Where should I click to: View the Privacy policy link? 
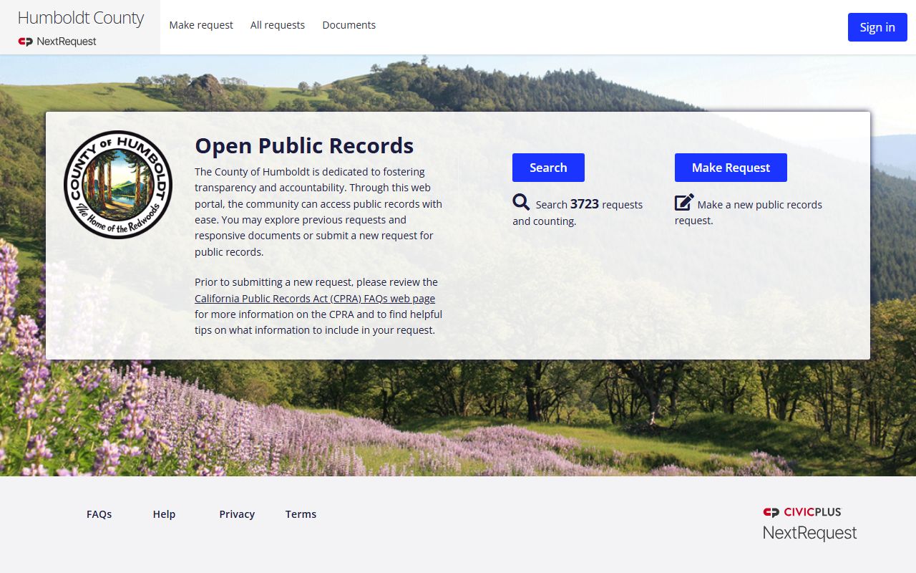(237, 514)
